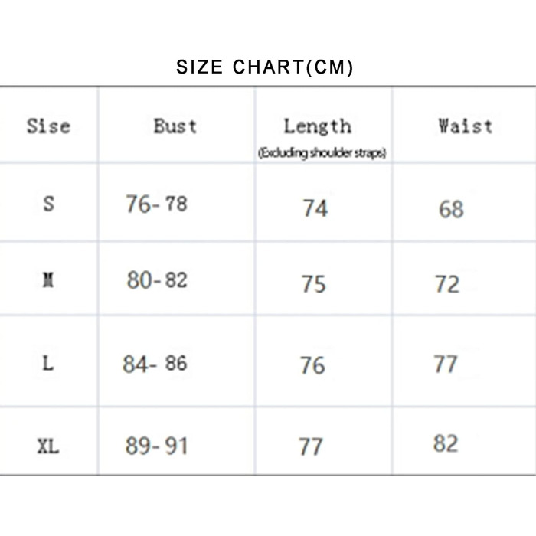The width and height of the screenshot is (536, 536).
Task: Select the S size row label
Action: [49, 204]
